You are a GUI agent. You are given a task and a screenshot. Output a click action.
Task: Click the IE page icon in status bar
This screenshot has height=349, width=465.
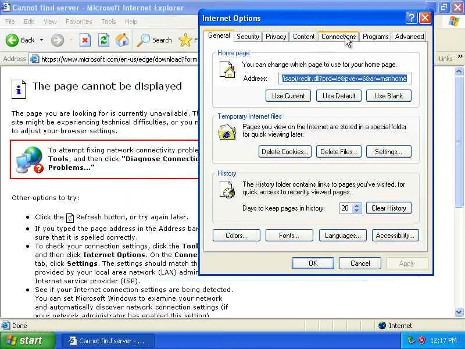point(5,326)
